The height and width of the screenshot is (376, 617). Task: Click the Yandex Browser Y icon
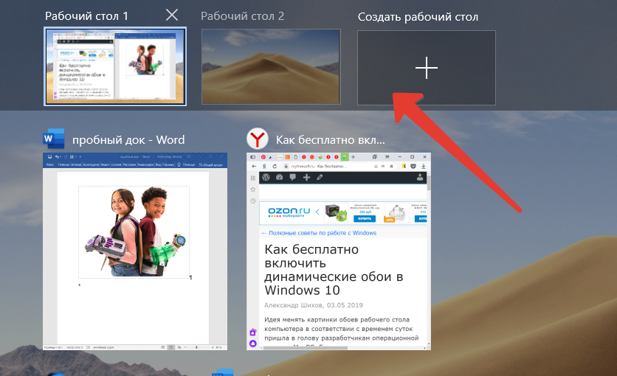(x=258, y=139)
